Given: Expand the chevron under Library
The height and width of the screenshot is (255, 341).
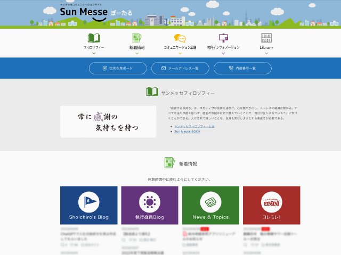Looking at the screenshot, I should (x=266, y=53).
